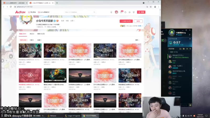Select the 投稿 2101 tab
The width and height of the screenshot is (210, 118).
click(x=23, y=34)
